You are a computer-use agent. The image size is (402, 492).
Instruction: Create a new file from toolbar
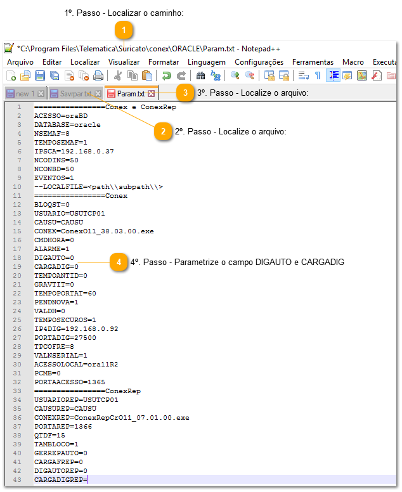tap(11, 75)
